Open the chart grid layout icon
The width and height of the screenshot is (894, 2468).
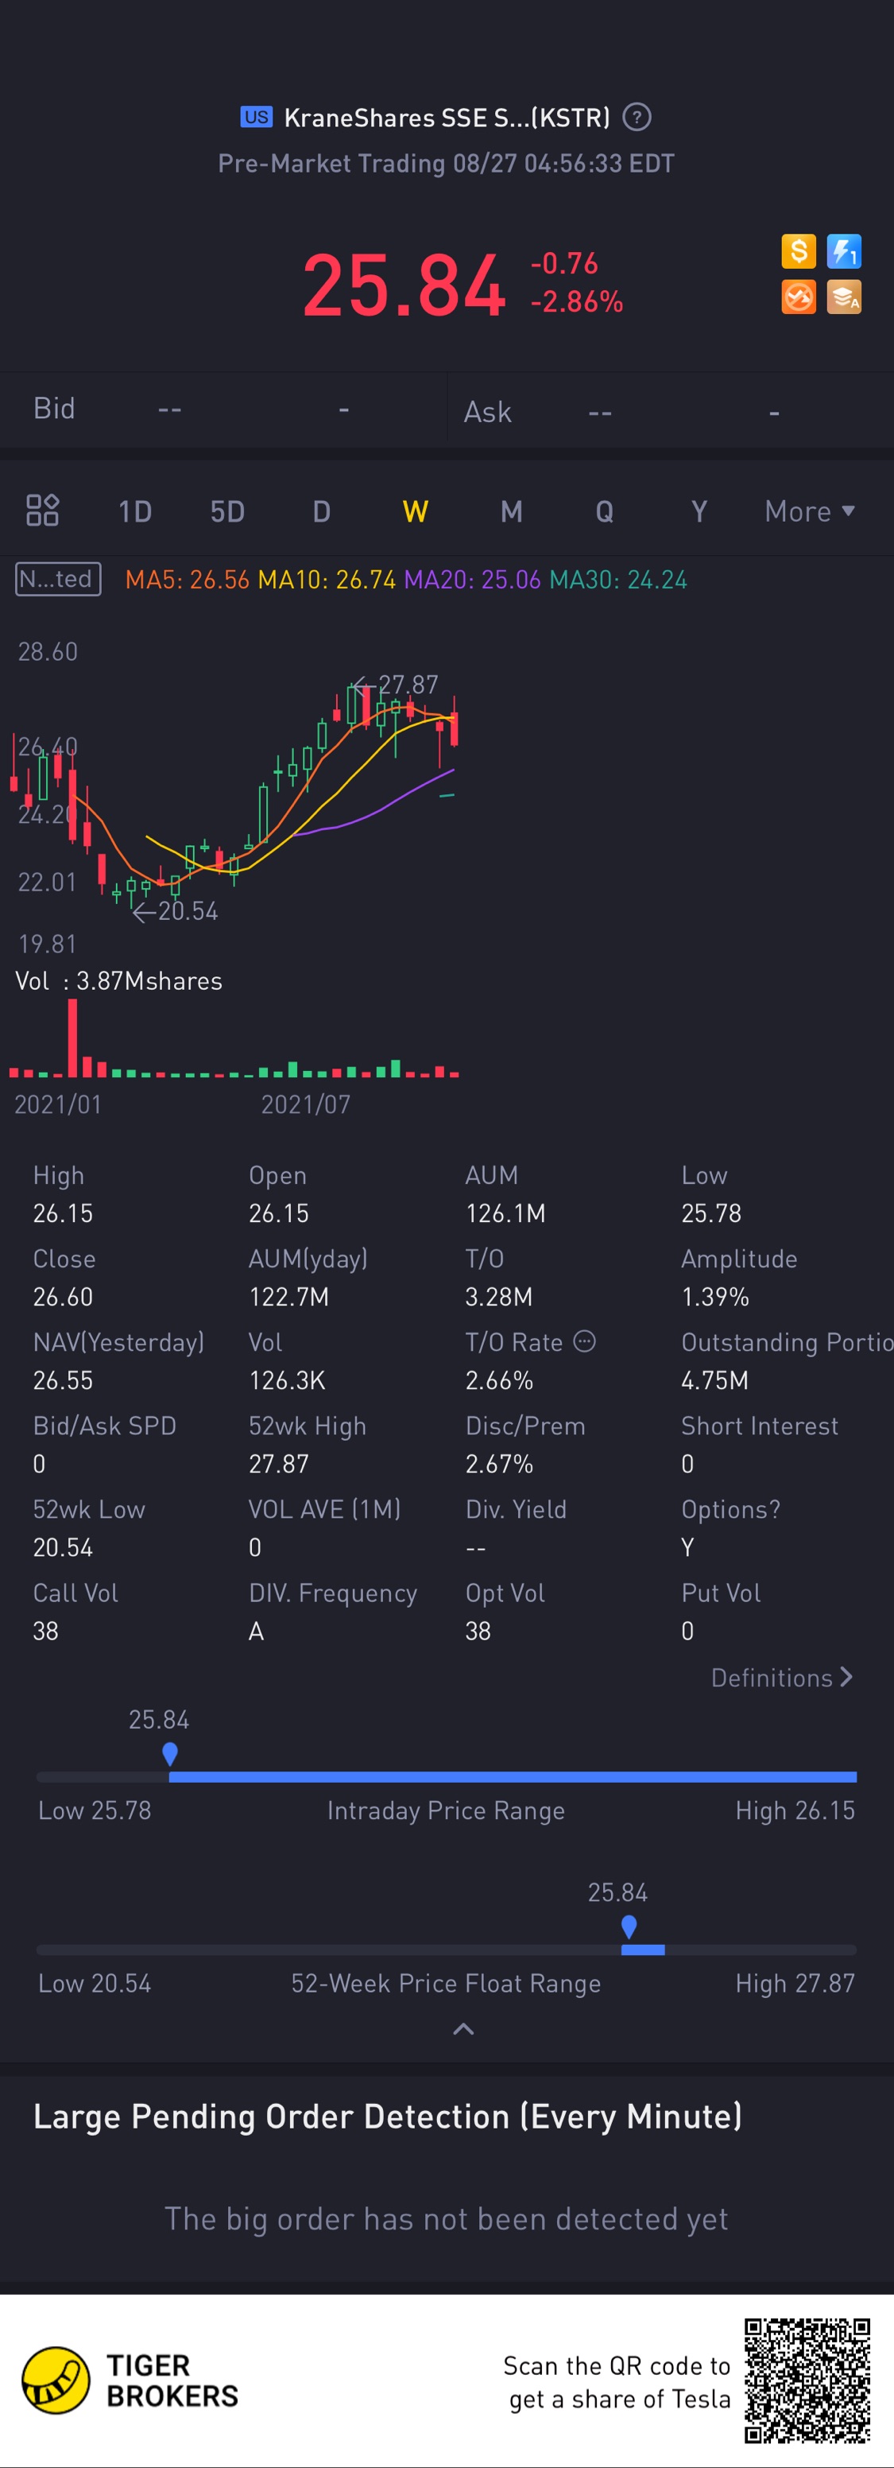(42, 510)
